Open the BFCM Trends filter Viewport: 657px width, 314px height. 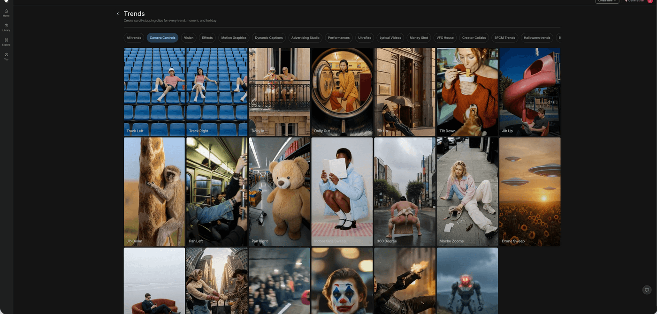coord(505,37)
